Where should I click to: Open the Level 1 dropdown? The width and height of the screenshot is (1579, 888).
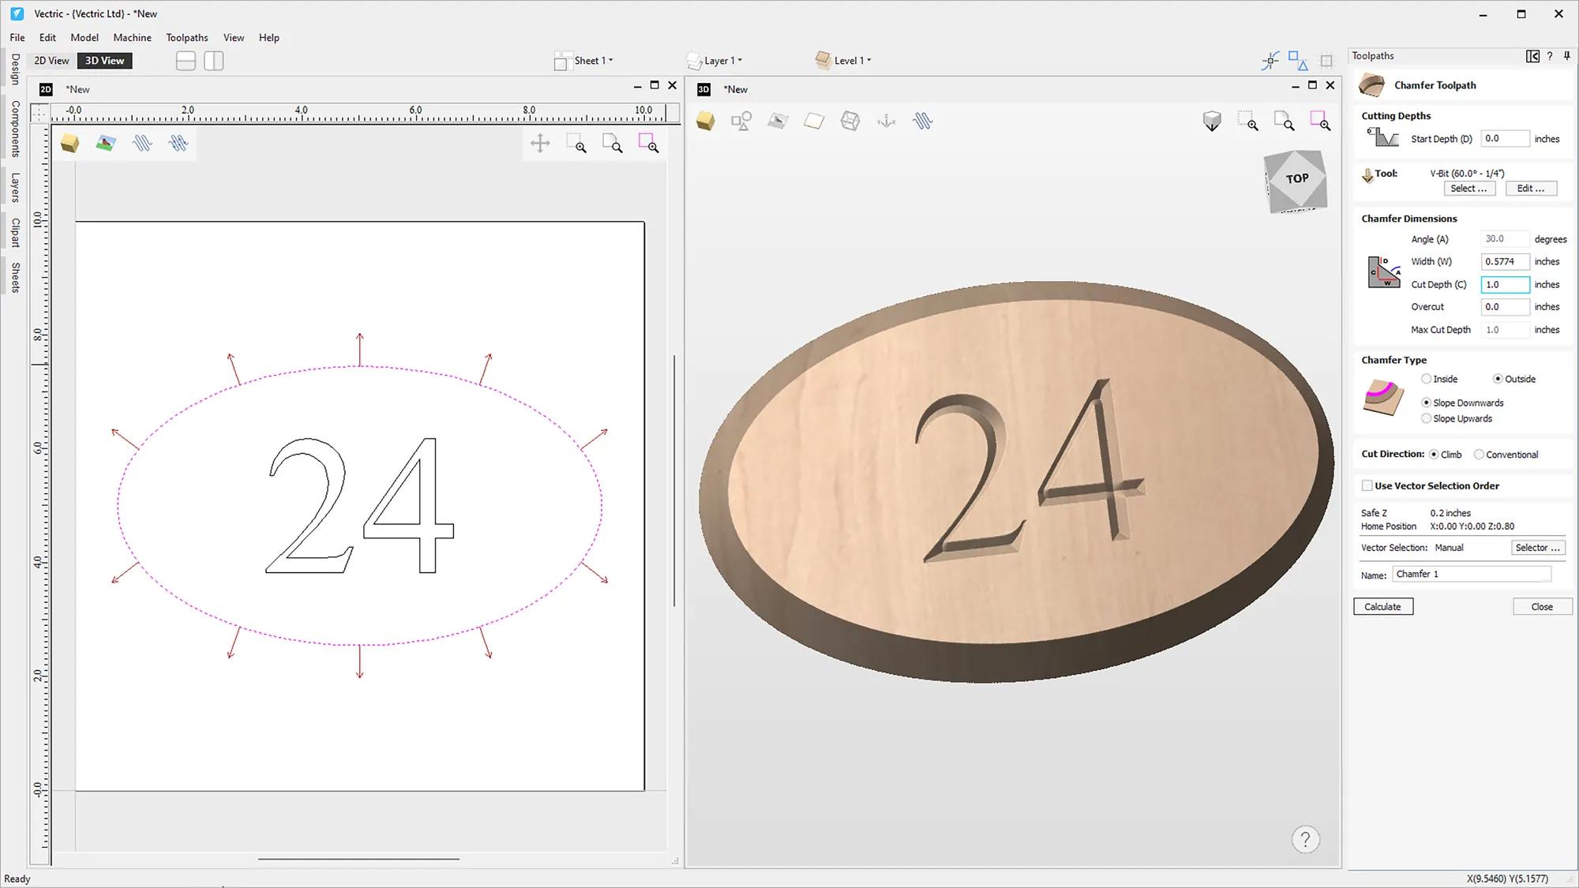tap(853, 61)
